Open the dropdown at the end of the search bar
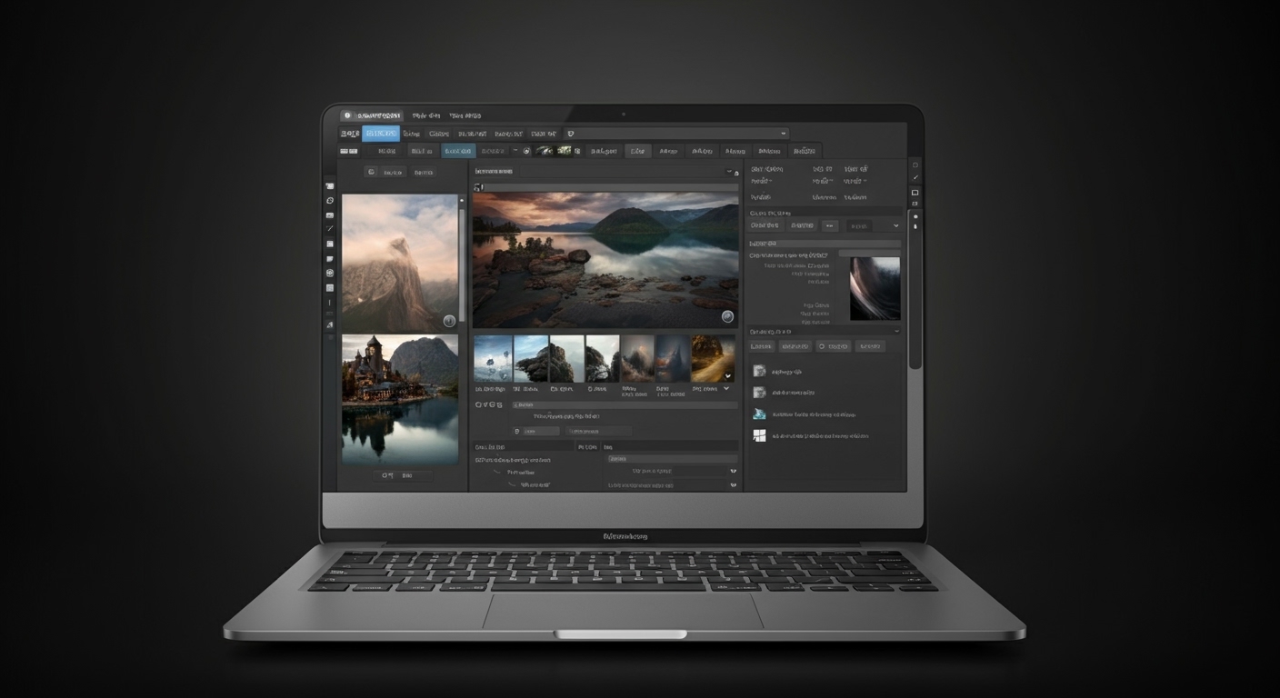 click(x=783, y=133)
